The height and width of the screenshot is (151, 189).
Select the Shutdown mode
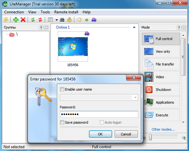coord(161,90)
